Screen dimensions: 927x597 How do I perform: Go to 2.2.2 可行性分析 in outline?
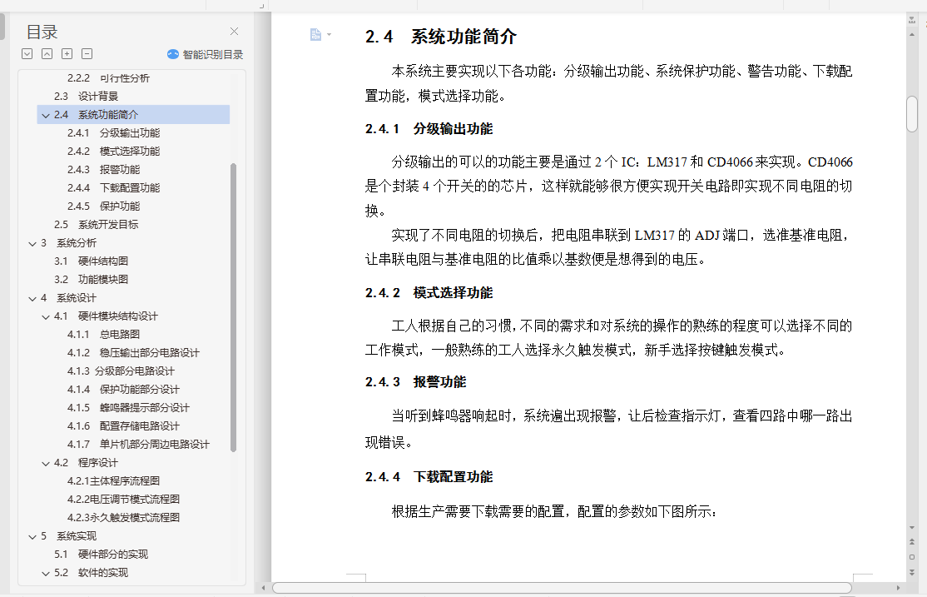pyautogui.click(x=108, y=78)
